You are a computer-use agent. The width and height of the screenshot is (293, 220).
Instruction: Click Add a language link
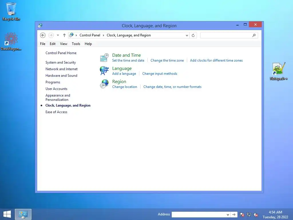[x=124, y=74]
